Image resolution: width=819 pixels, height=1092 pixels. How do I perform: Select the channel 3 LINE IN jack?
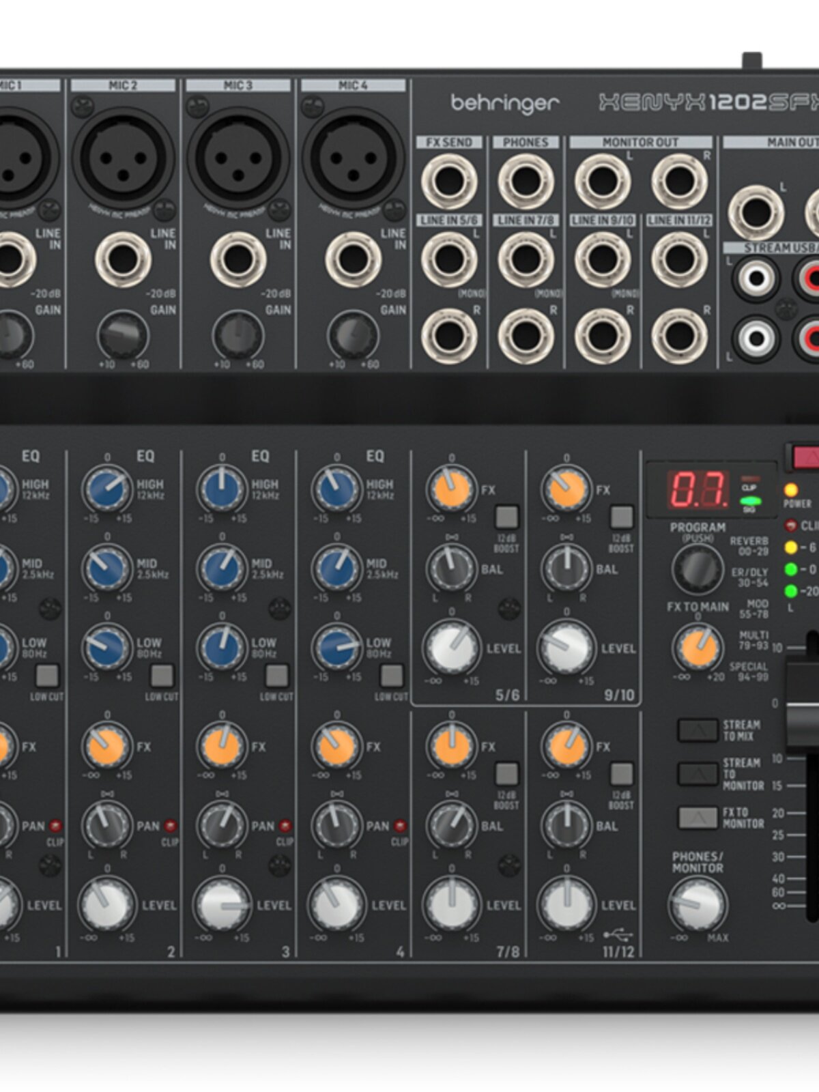click(238, 260)
